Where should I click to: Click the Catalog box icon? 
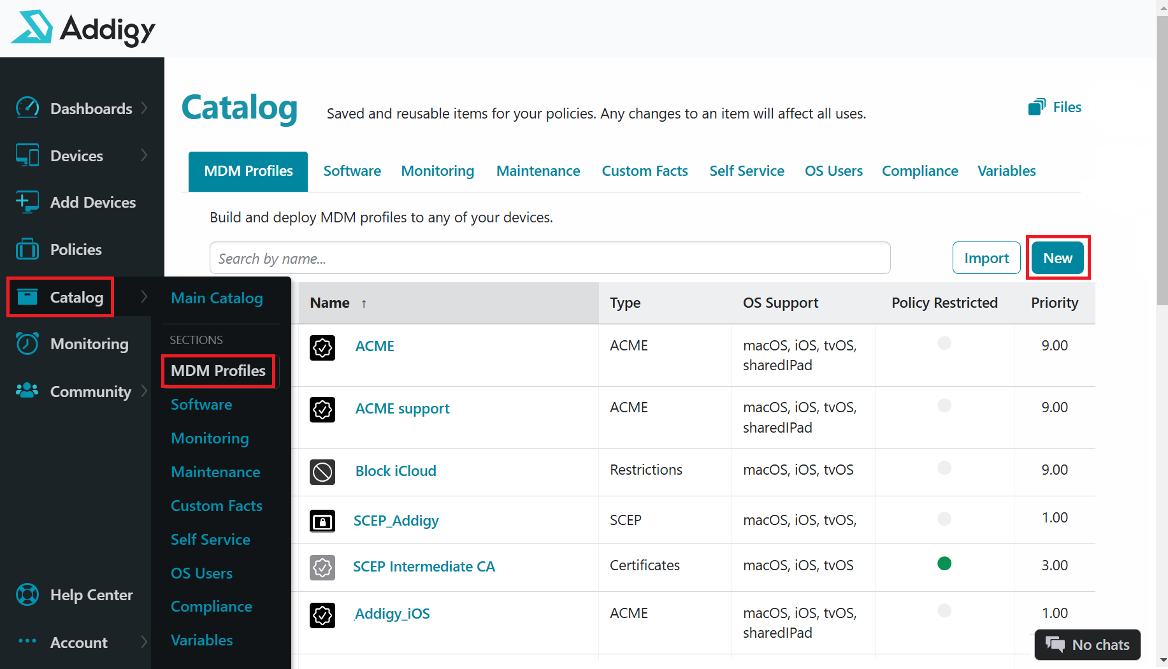pos(27,297)
